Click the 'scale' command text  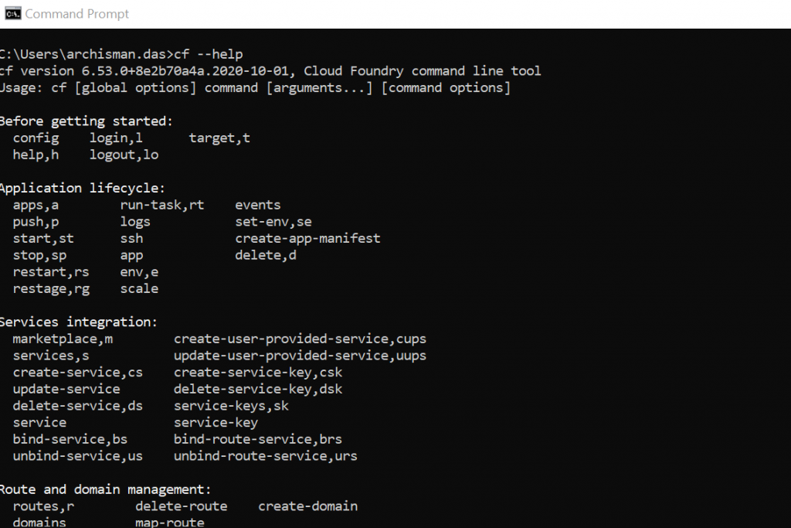click(x=139, y=288)
